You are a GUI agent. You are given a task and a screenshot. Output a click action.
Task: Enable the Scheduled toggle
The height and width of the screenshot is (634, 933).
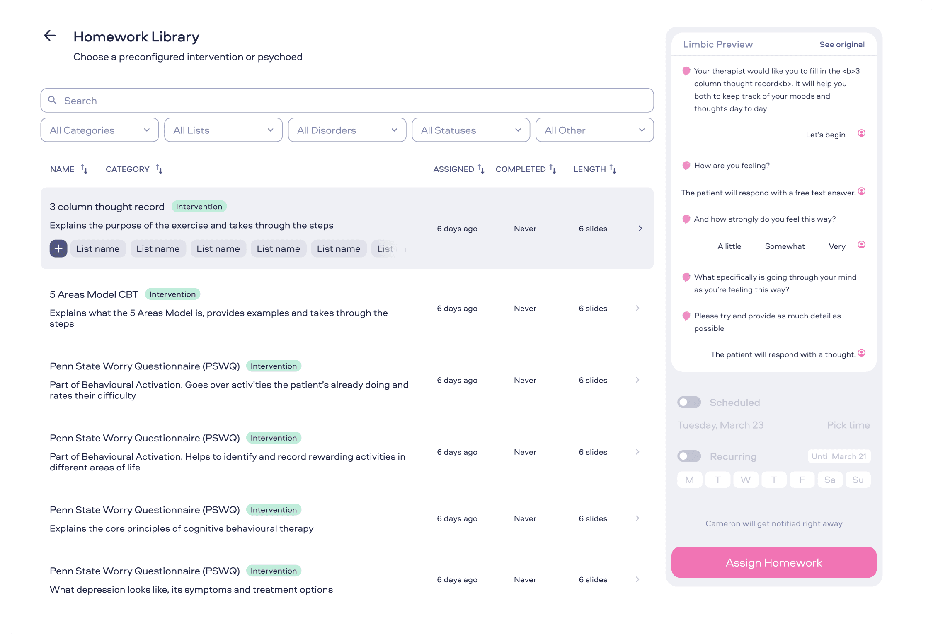click(689, 402)
